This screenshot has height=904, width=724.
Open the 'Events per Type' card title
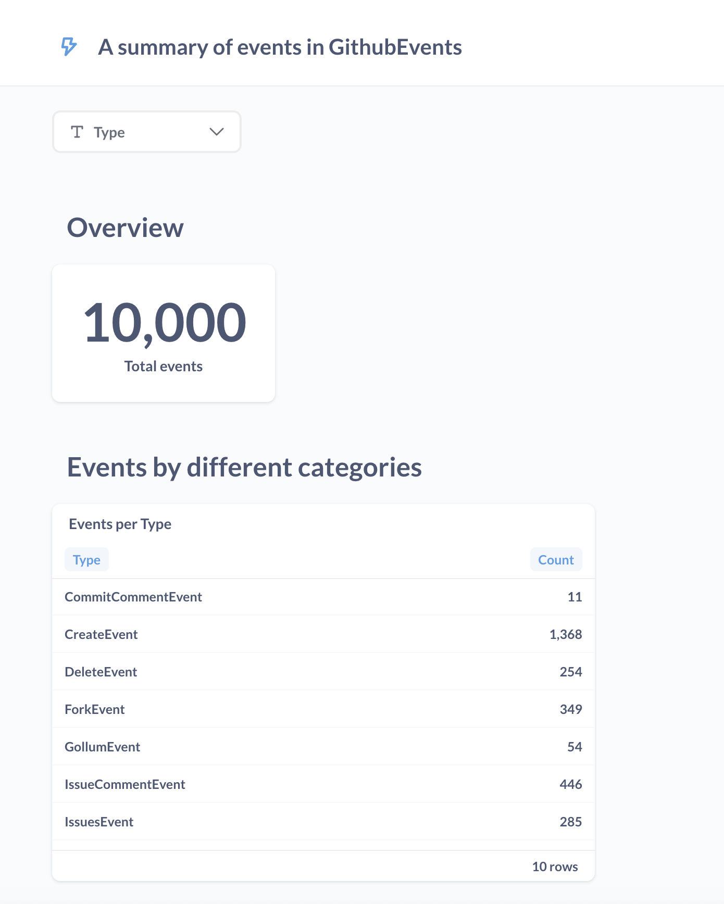tap(120, 524)
